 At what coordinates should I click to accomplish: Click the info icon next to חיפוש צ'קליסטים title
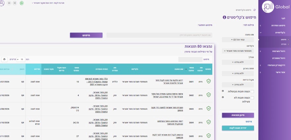tap(225, 17)
